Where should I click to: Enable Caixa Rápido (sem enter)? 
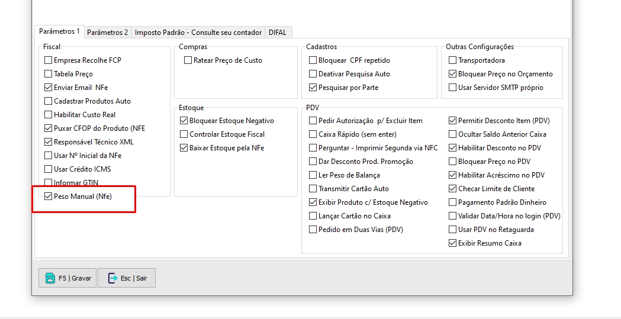pos(313,134)
